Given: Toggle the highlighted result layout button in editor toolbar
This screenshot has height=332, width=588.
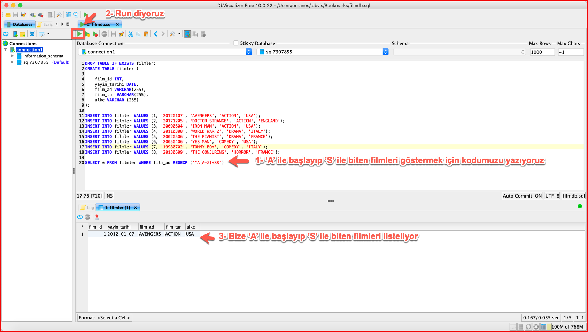Looking at the screenshot, I should pyautogui.click(x=187, y=34).
